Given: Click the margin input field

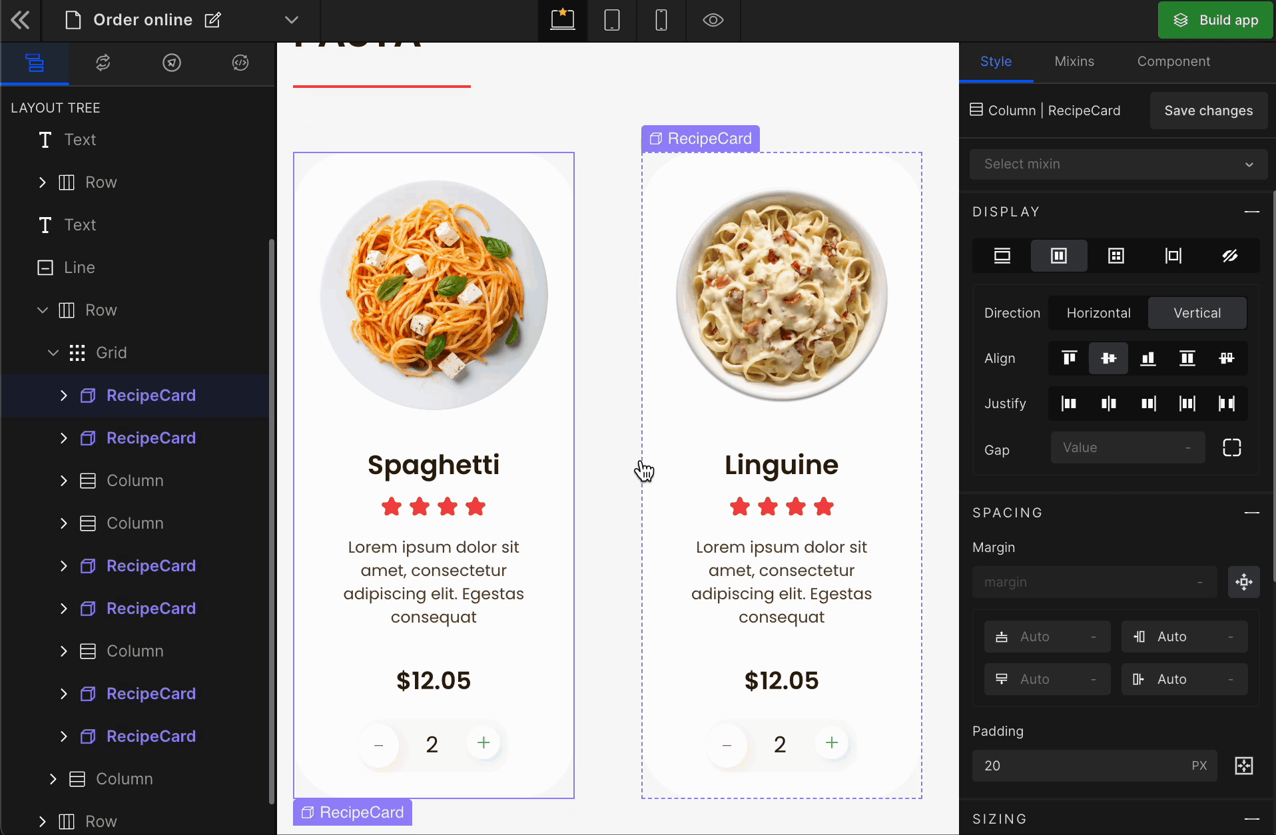Looking at the screenshot, I should point(1094,582).
